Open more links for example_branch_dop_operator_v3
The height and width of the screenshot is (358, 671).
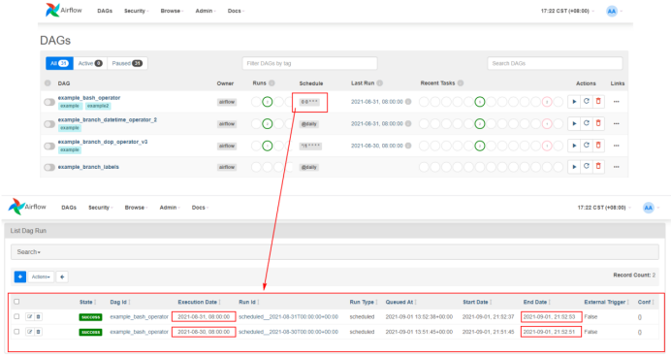click(617, 146)
